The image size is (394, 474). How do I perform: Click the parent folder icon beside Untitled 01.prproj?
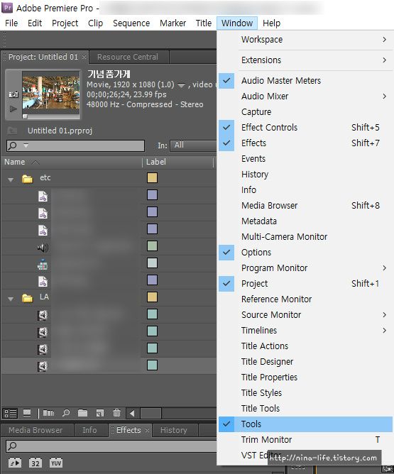tap(12, 131)
